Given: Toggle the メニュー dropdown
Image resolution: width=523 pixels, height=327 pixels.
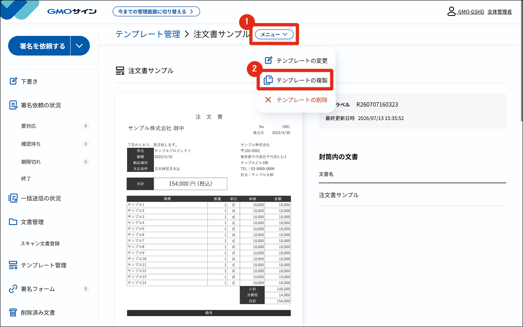Looking at the screenshot, I should point(274,34).
